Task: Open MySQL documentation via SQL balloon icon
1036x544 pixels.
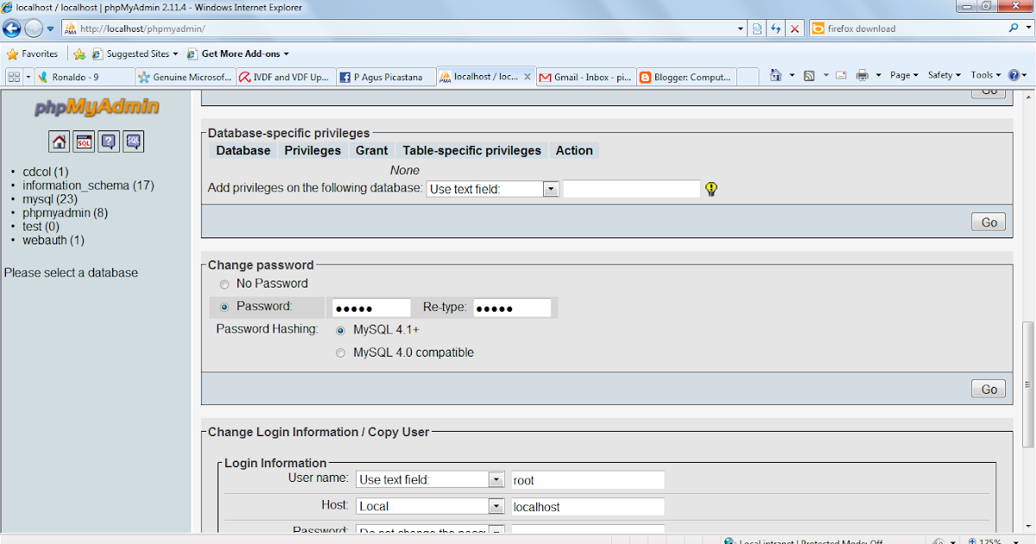Action: click(x=133, y=141)
